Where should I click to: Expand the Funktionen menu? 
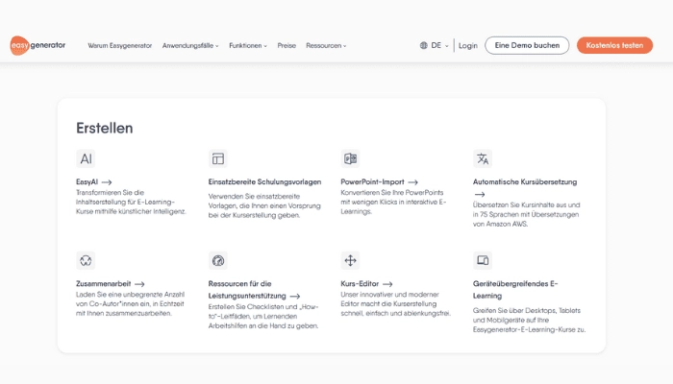pyautogui.click(x=248, y=45)
